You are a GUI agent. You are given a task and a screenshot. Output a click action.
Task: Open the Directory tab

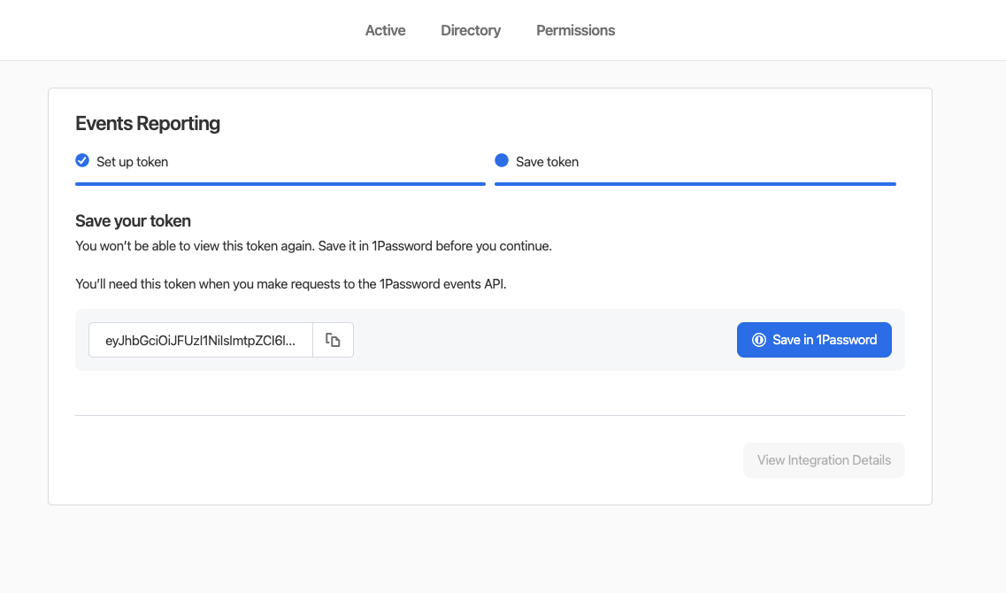[471, 30]
